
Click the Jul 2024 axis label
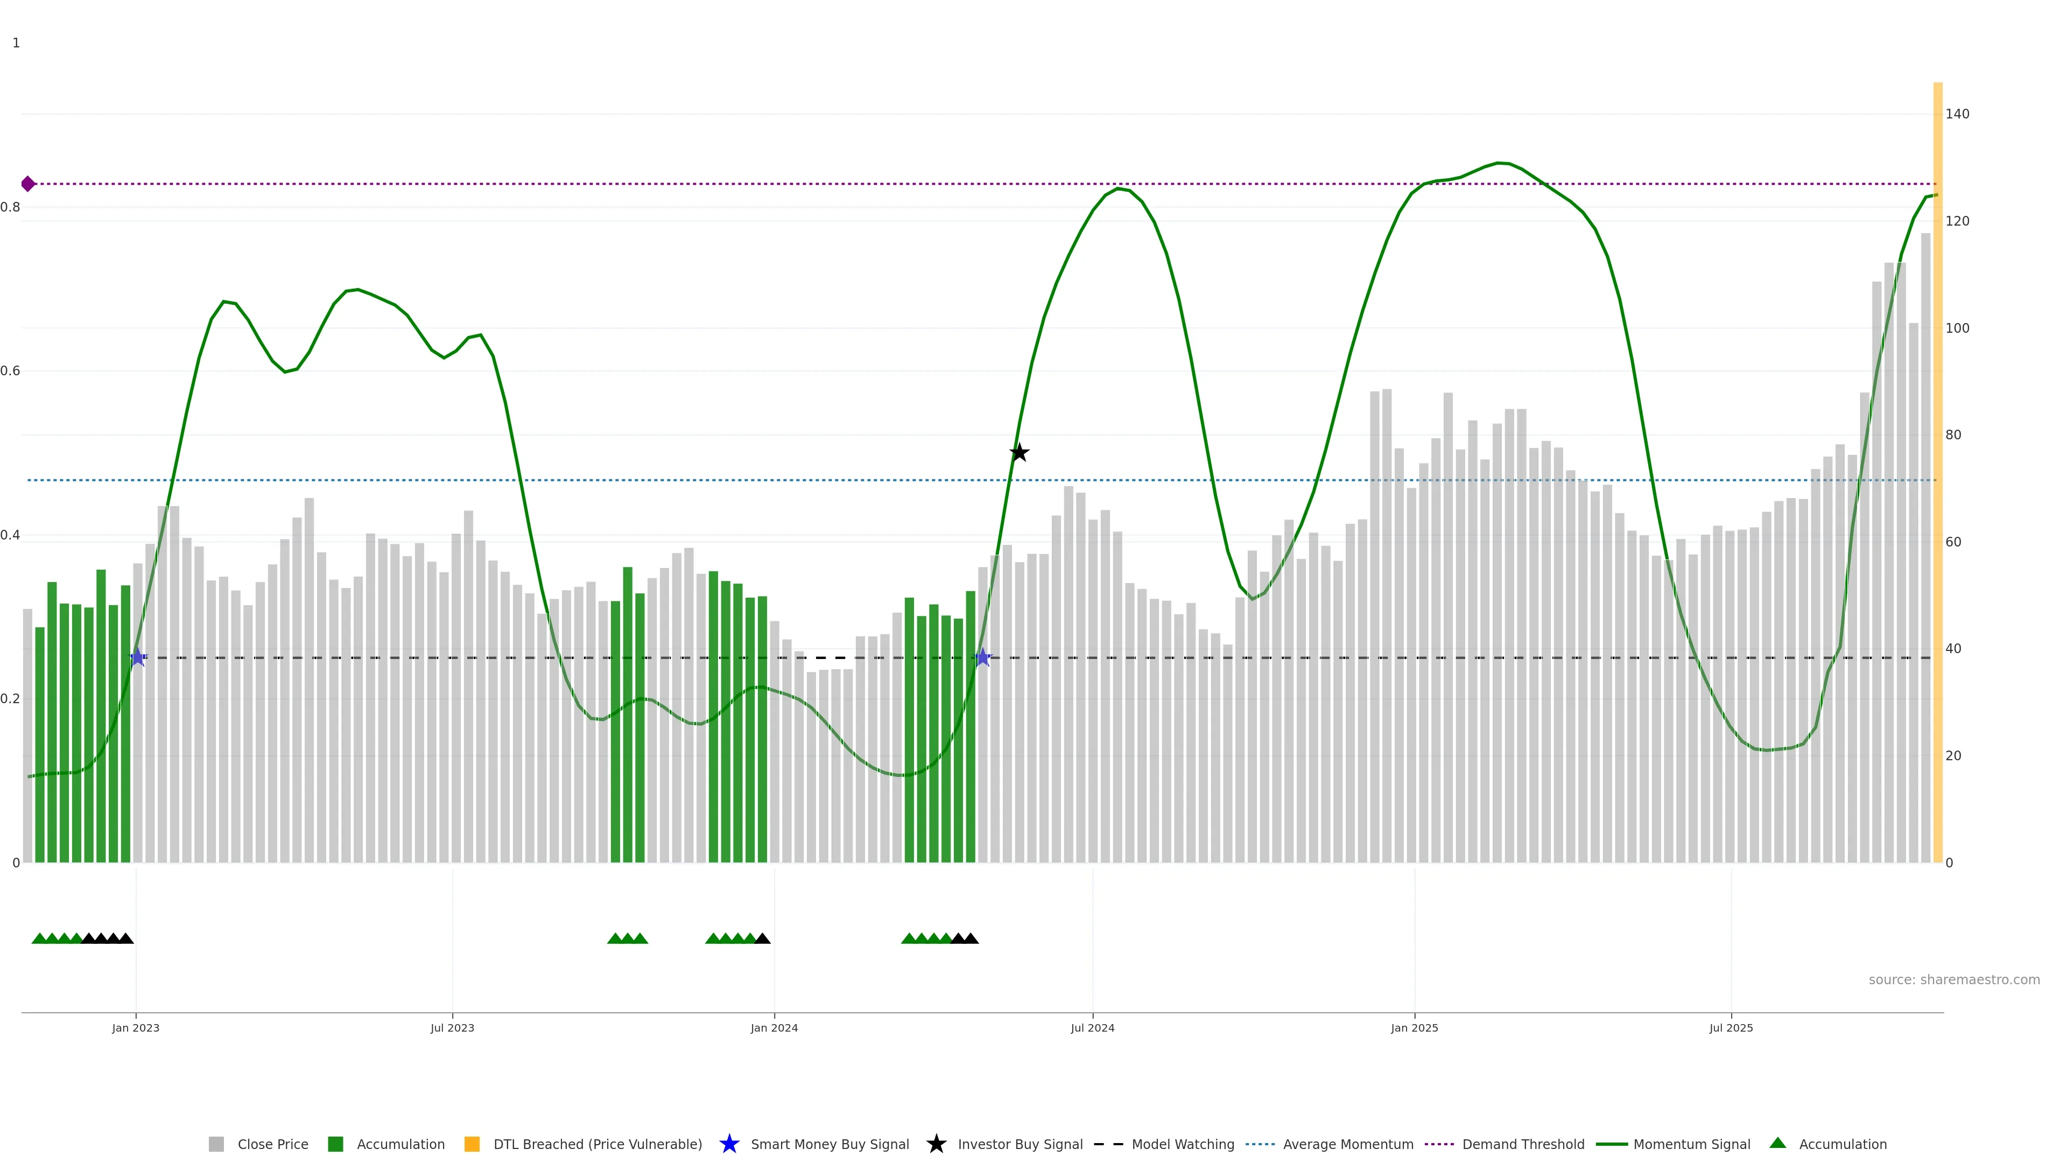[x=1092, y=1027]
